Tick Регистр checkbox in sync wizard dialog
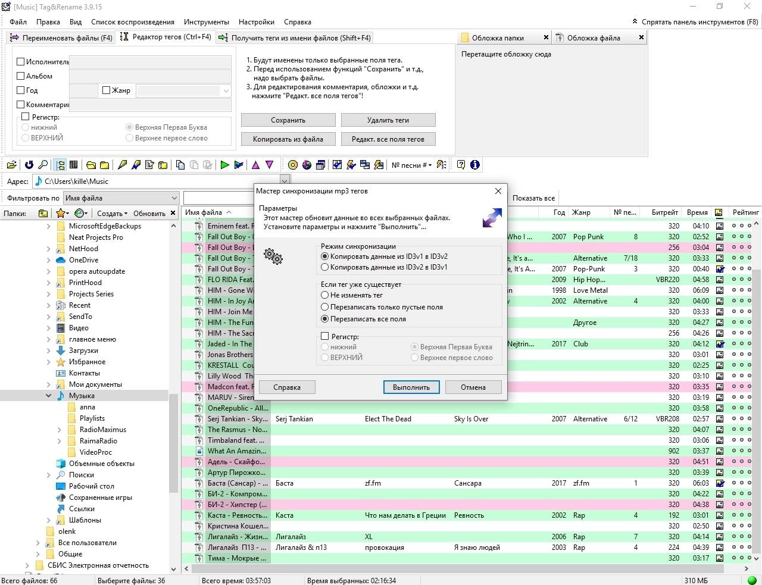 click(x=325, y=336)
